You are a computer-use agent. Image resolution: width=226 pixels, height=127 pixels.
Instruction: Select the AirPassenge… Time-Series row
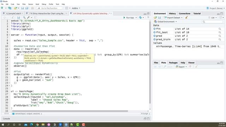click(188, 47)
